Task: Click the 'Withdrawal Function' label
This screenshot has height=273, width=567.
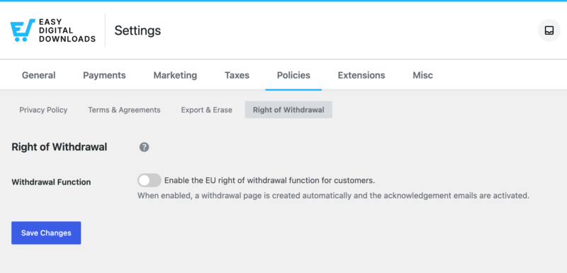Action: click(x=51, y=182)
